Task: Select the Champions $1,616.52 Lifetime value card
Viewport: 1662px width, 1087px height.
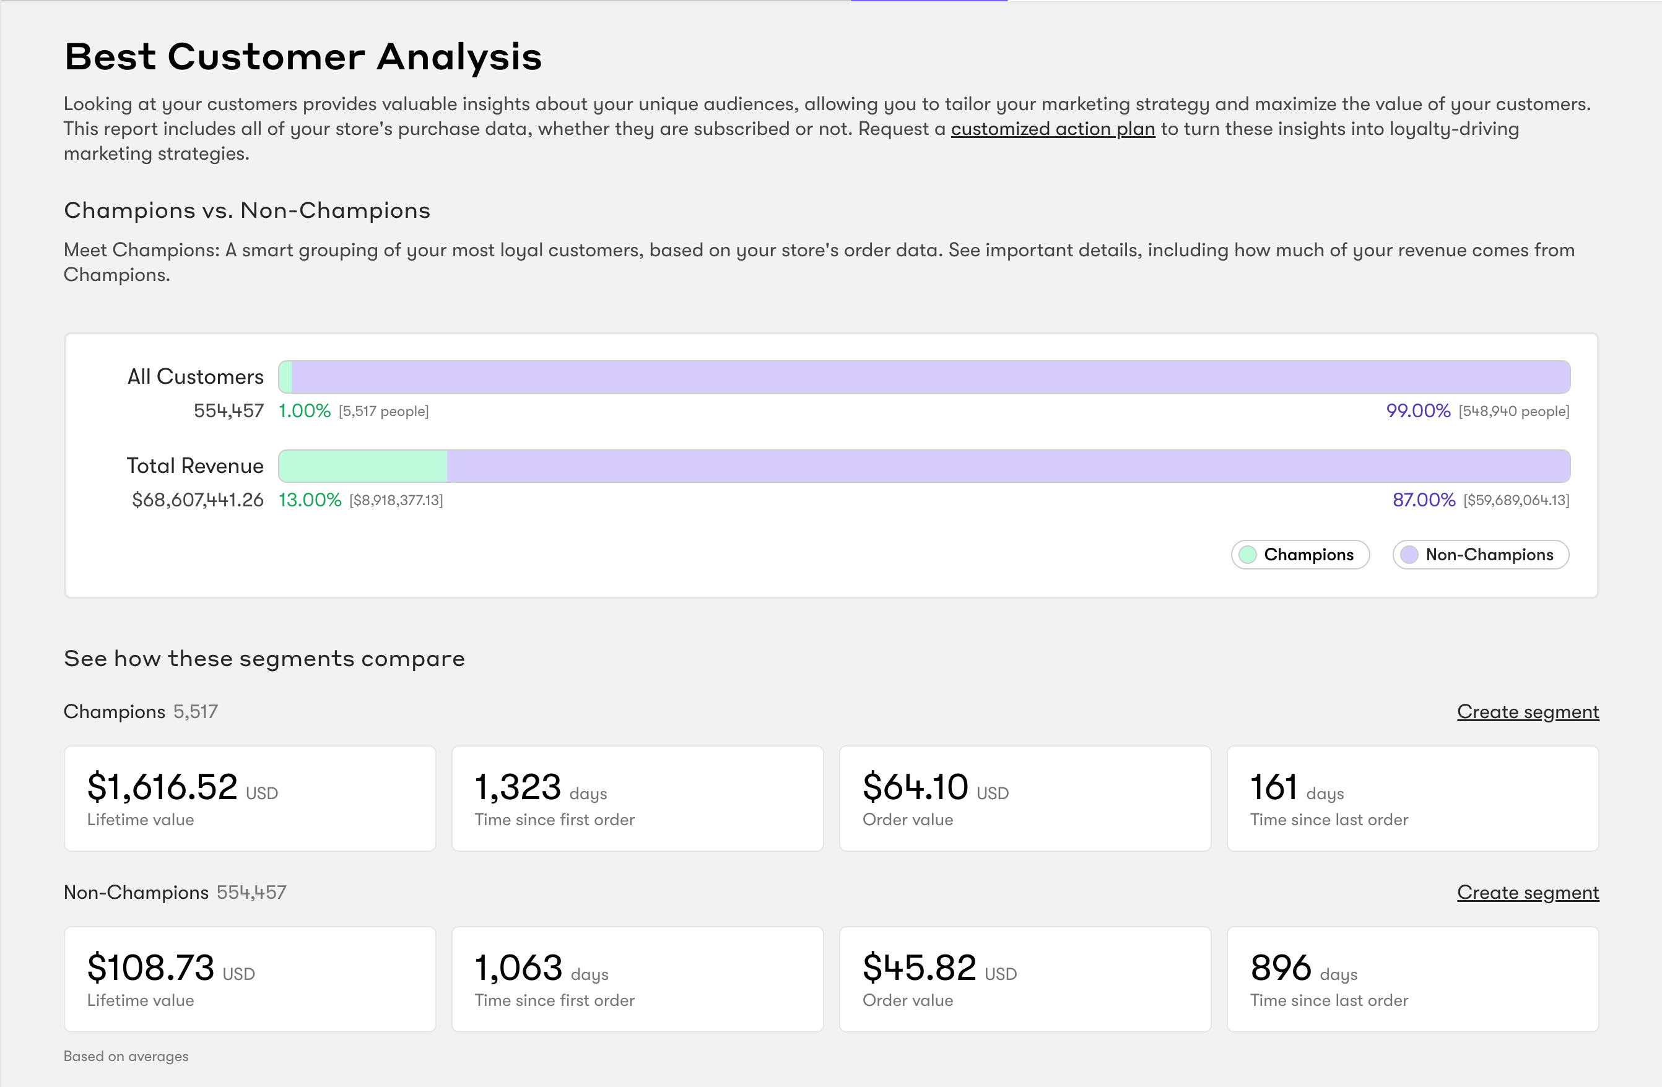Action: [x=250, y=798]
